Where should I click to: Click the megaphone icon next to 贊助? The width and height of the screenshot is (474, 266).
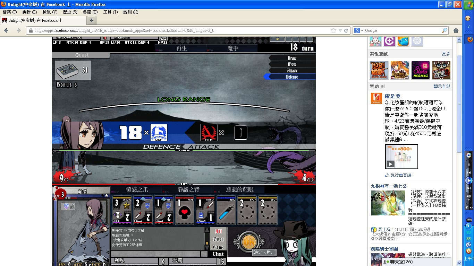click(383, 87)
